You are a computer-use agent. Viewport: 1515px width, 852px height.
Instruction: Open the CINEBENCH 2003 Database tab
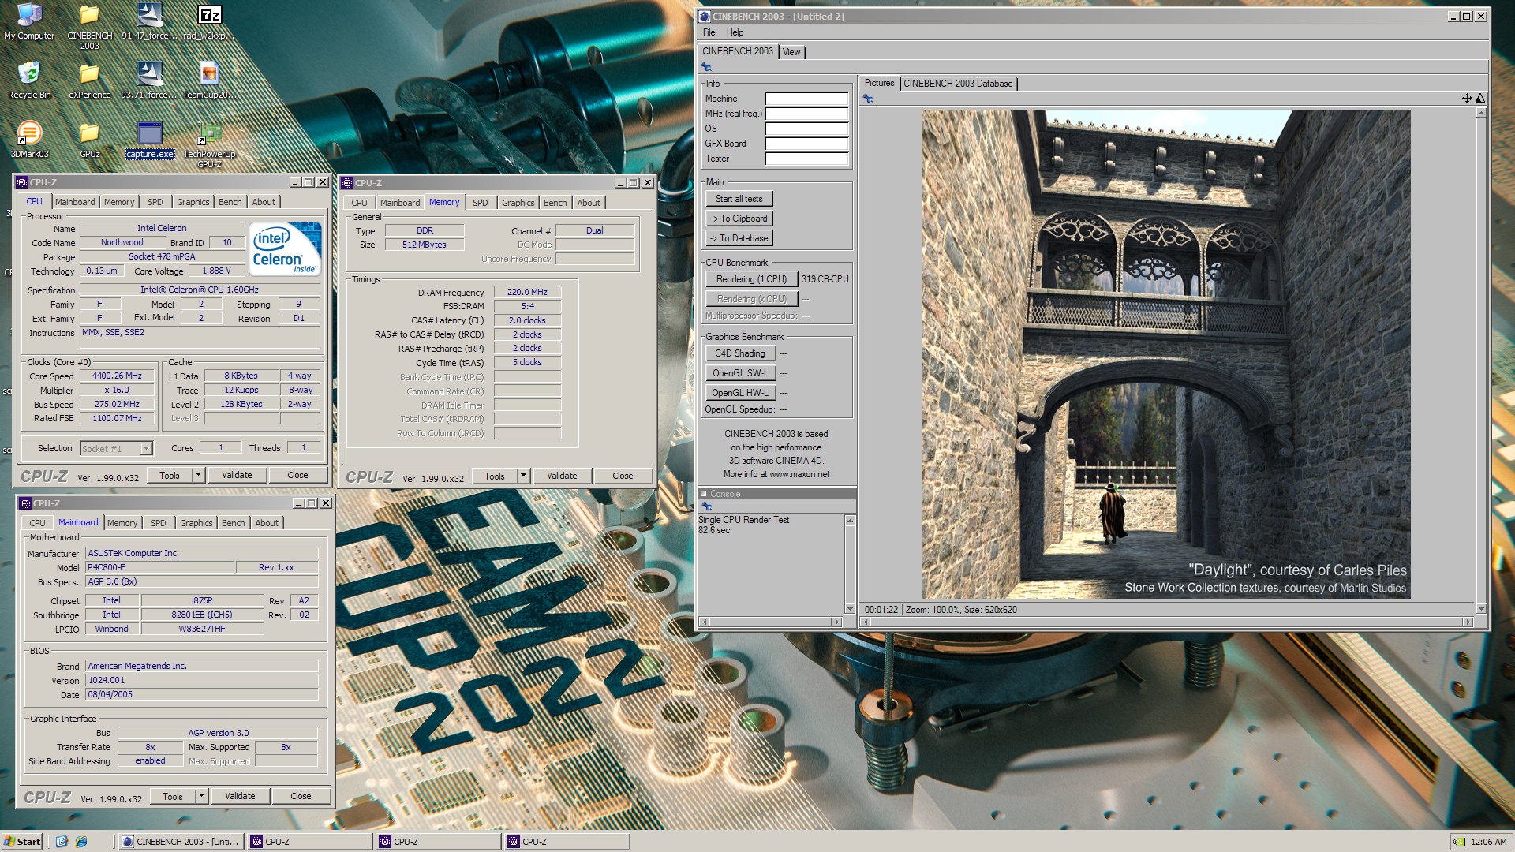coord(958,84)
